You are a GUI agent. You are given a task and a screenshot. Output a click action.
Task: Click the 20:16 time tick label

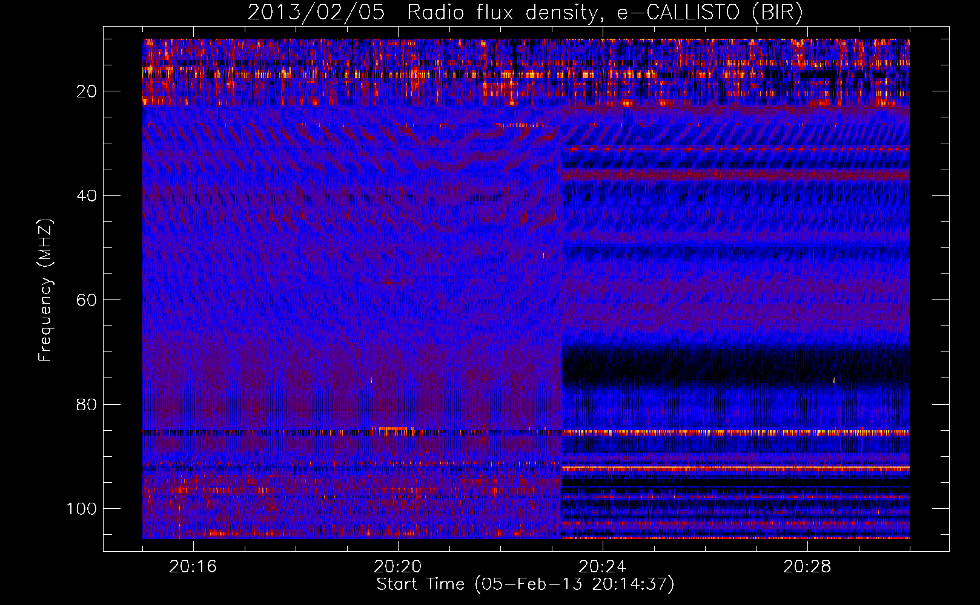coord(193,567)
